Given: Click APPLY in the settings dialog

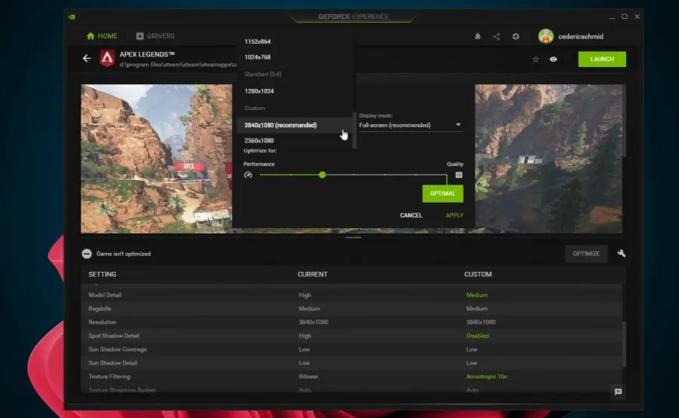Looking at the screenshot, I should (x=454, y=215).
